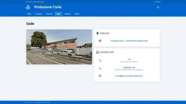Click the Sede page heading
Viewport: 186px width, 104px height.
(30, 24)
